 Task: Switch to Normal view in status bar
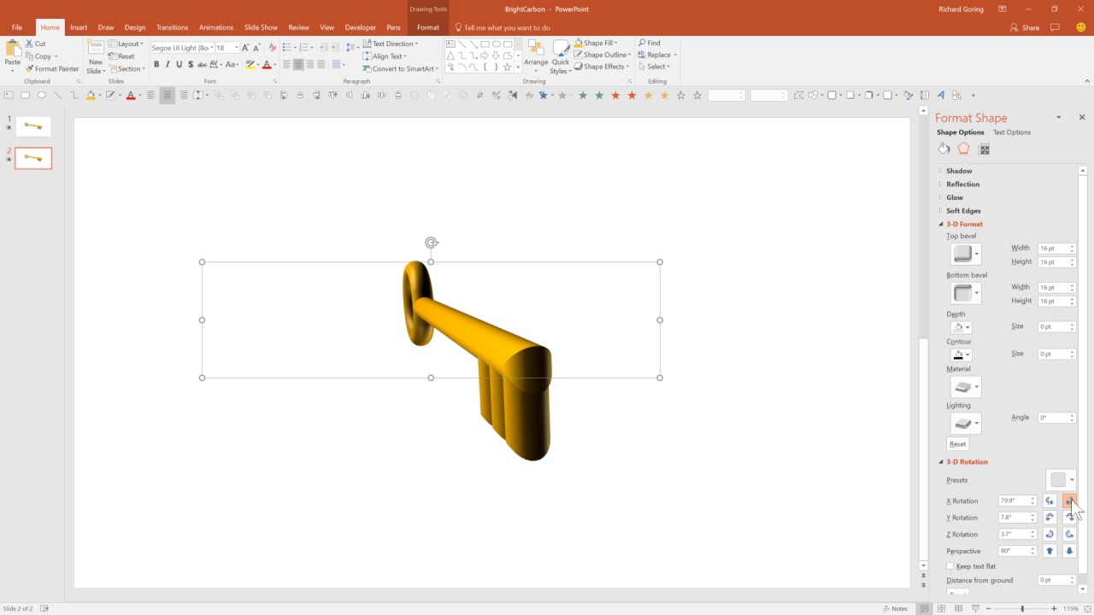click(924, 609)
